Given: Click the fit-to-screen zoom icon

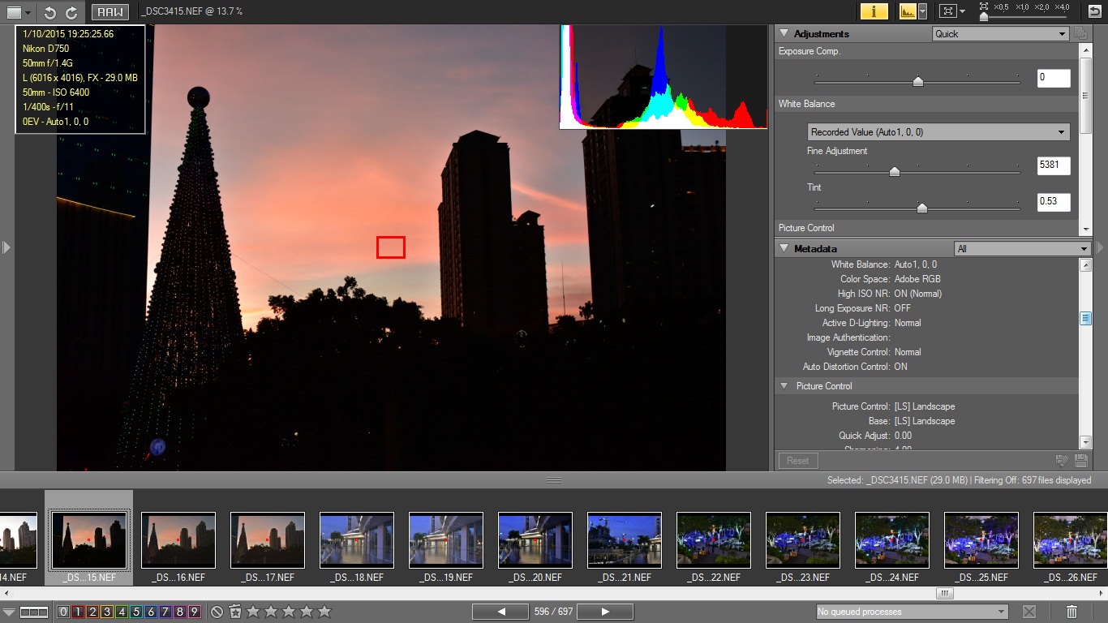Looking at the screenshot, I should (947, 11).
